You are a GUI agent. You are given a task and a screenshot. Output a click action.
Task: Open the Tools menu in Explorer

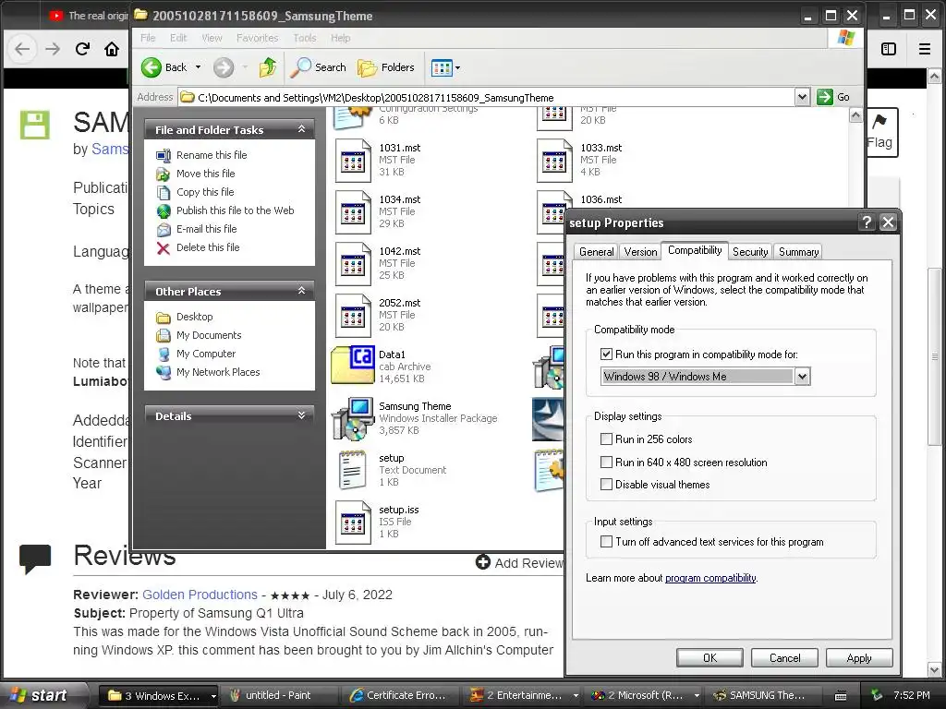(305, 38)
